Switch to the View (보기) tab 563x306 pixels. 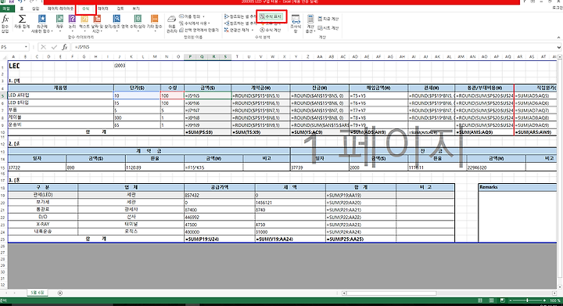tap(136, 9)
